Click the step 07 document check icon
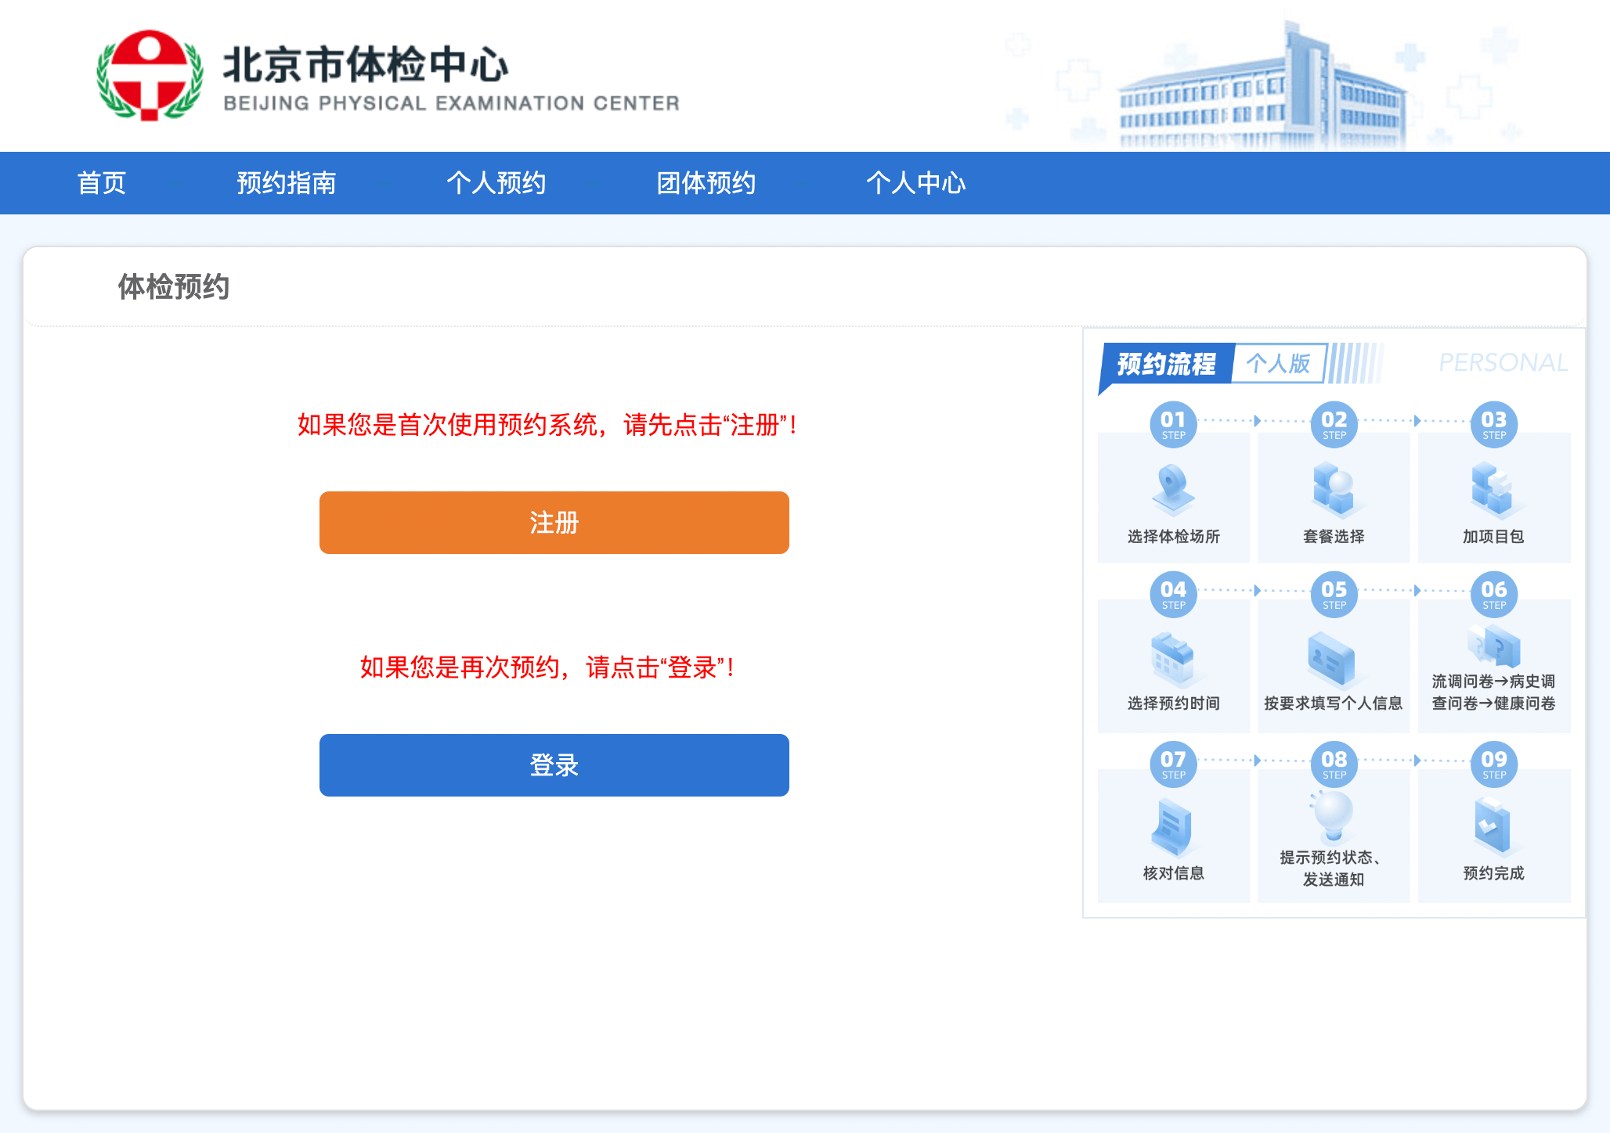Screen dimensions: 1610x1133 tap(1172, 827)
